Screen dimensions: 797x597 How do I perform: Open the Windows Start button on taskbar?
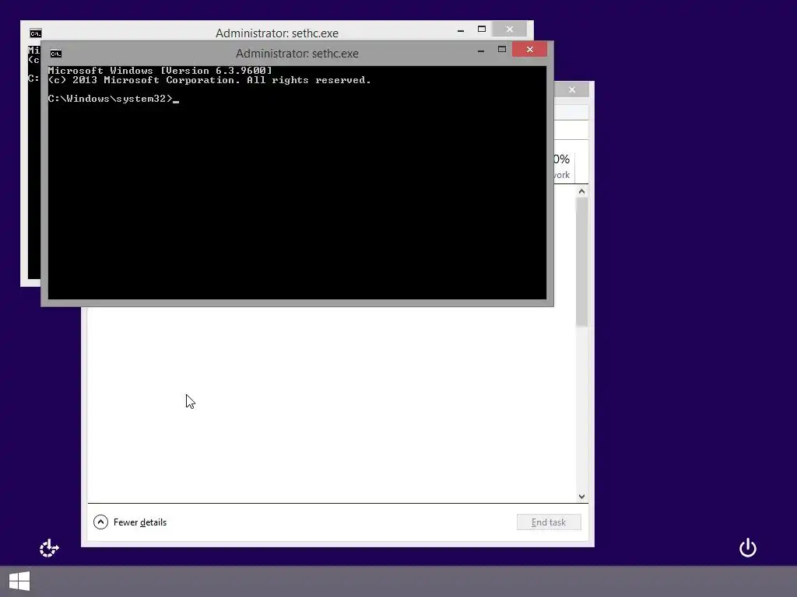coord(19,581)
